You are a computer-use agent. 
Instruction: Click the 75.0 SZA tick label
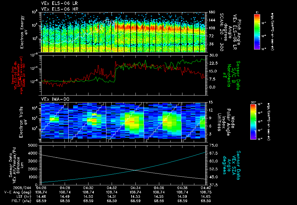click(213, 145)
